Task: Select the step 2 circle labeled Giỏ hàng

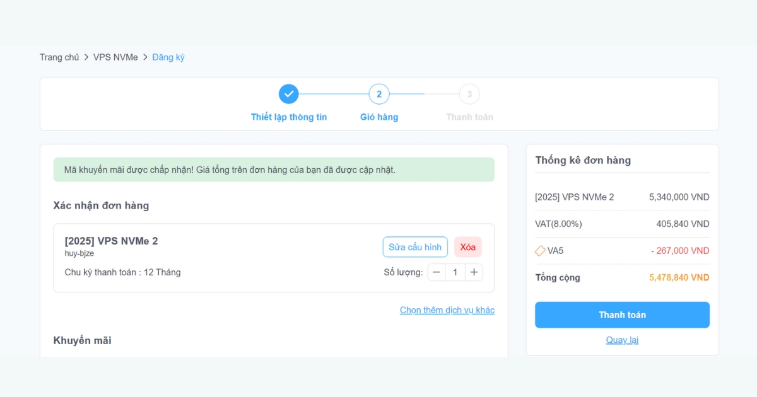Action: coord(379,93)
